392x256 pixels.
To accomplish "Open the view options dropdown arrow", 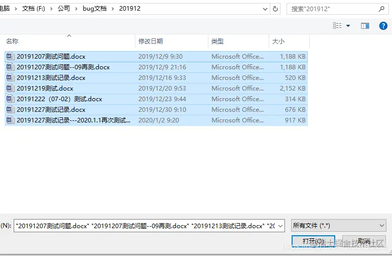I will point(348,26).
